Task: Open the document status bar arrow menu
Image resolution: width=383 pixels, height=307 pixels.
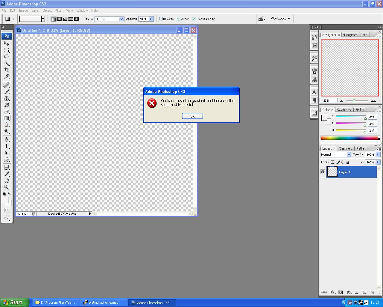Action: [89, 214]
